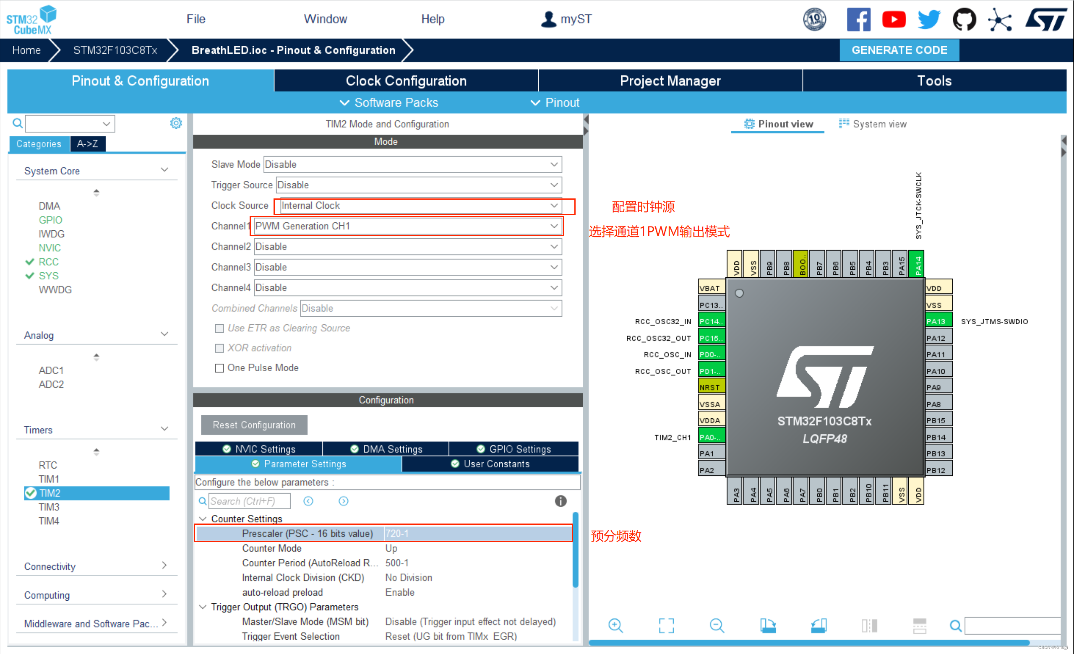
Task: Open the YouTube channel icon
Action: pyautogui.click(x=894, y=19)
